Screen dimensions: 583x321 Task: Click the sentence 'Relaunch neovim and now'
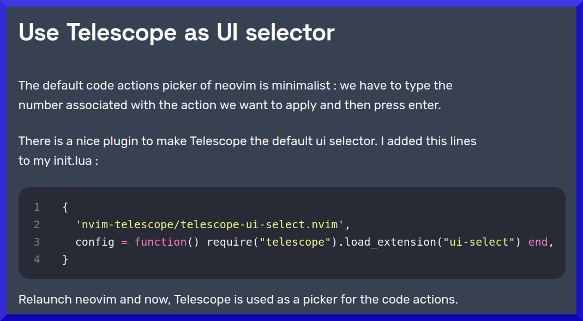(238, 299)
